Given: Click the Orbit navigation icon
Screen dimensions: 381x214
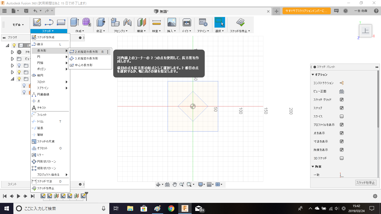Looking at the screenshot, I should click(158, 184).
